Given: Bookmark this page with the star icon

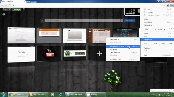Looking at the screenshot, I should coord(164,5).
